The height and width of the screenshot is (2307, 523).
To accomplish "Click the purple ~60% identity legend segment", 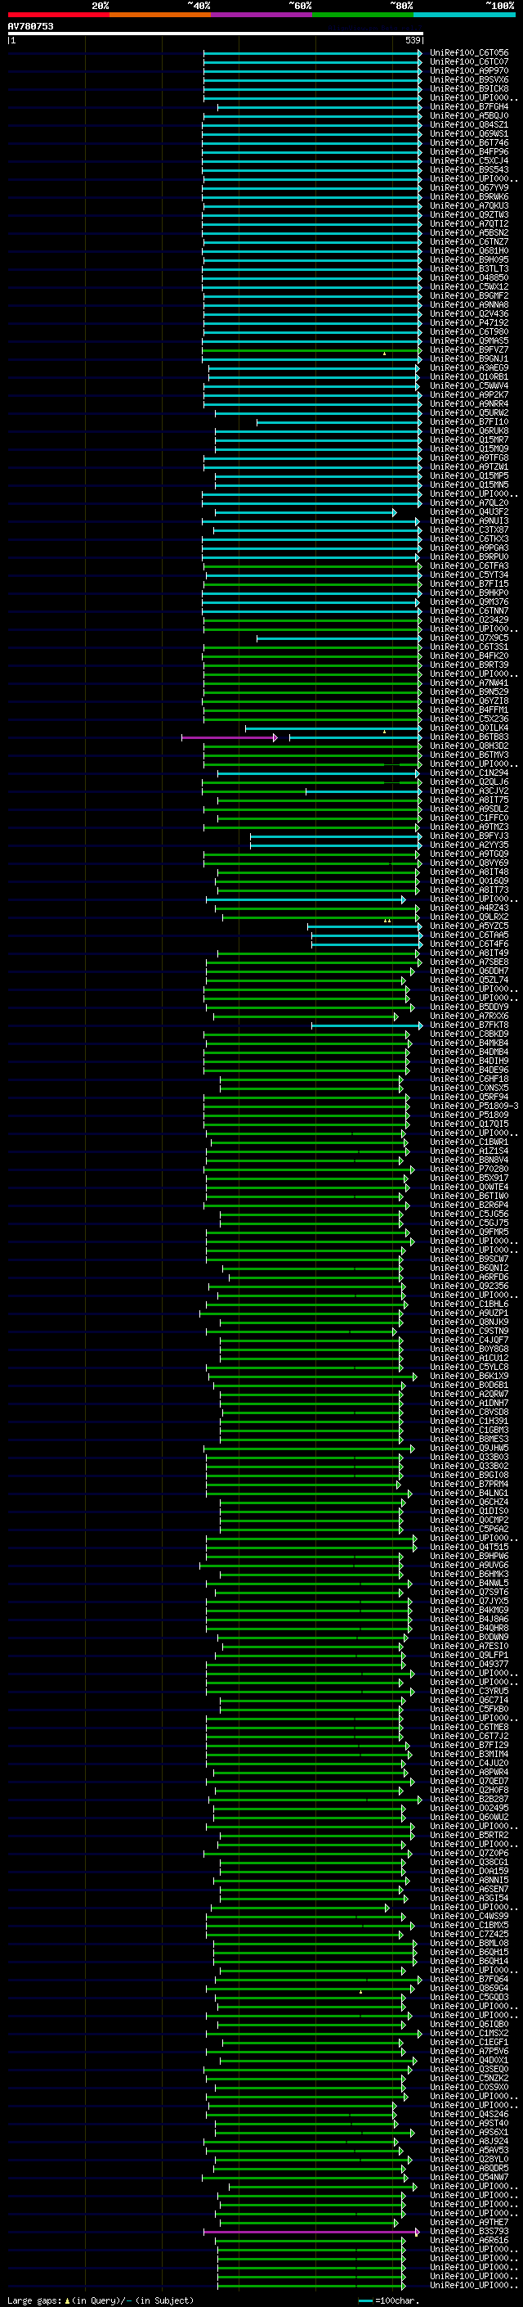I will (261, 15).
